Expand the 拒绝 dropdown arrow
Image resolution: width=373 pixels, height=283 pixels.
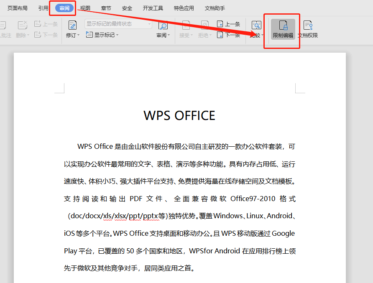(210, 35)
